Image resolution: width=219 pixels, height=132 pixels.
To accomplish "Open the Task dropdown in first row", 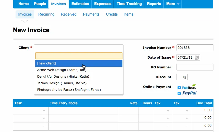I will point(44,111).
